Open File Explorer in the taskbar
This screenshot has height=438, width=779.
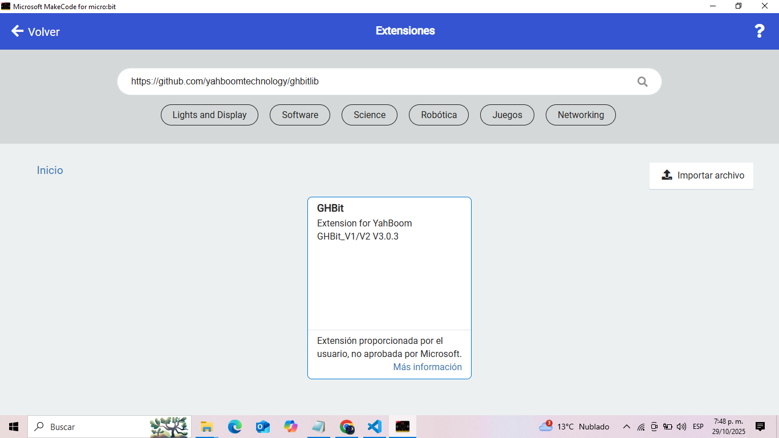pos(206,427)
